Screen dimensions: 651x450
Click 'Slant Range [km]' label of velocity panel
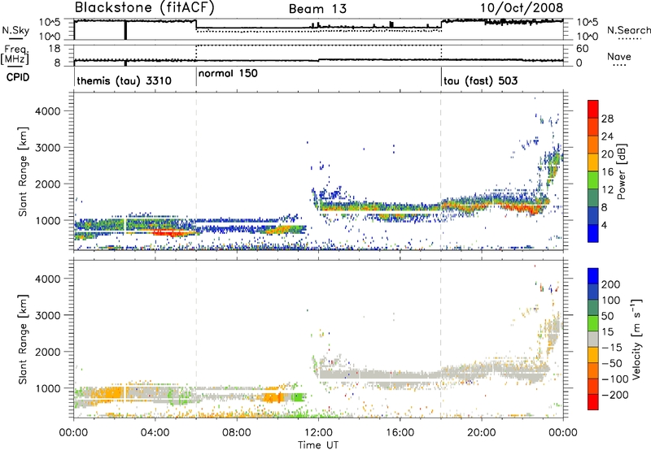pos(23,339)
